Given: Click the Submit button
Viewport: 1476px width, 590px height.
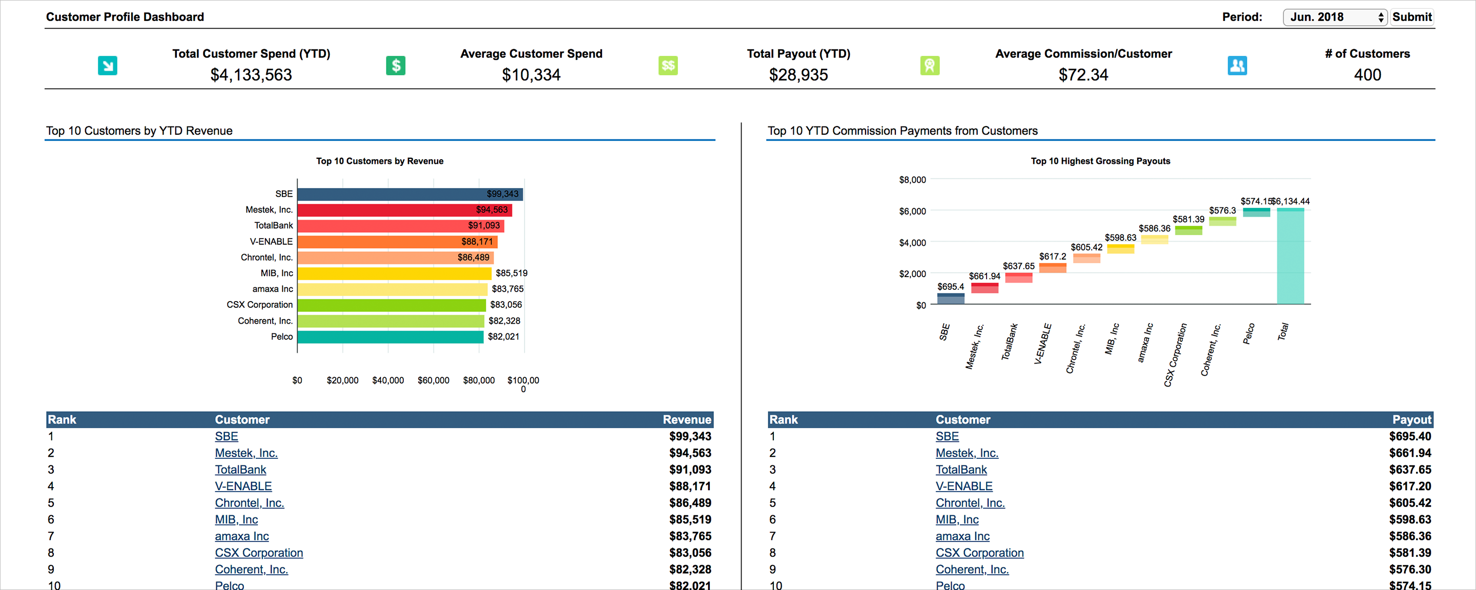Looking at the screenshot, I should pos(1412,17).
